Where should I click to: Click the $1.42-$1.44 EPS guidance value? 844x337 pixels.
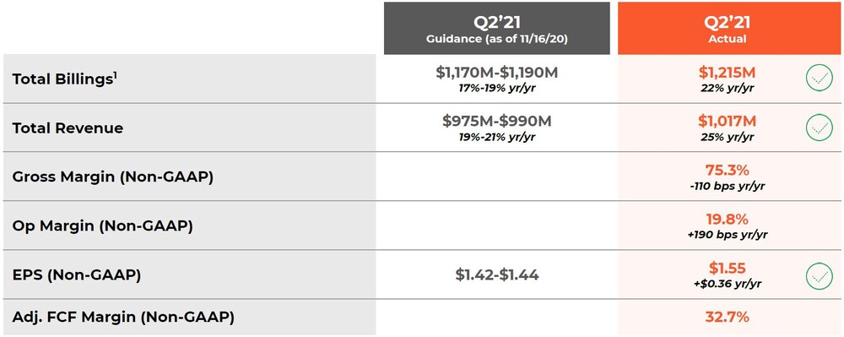pos(497,275)
